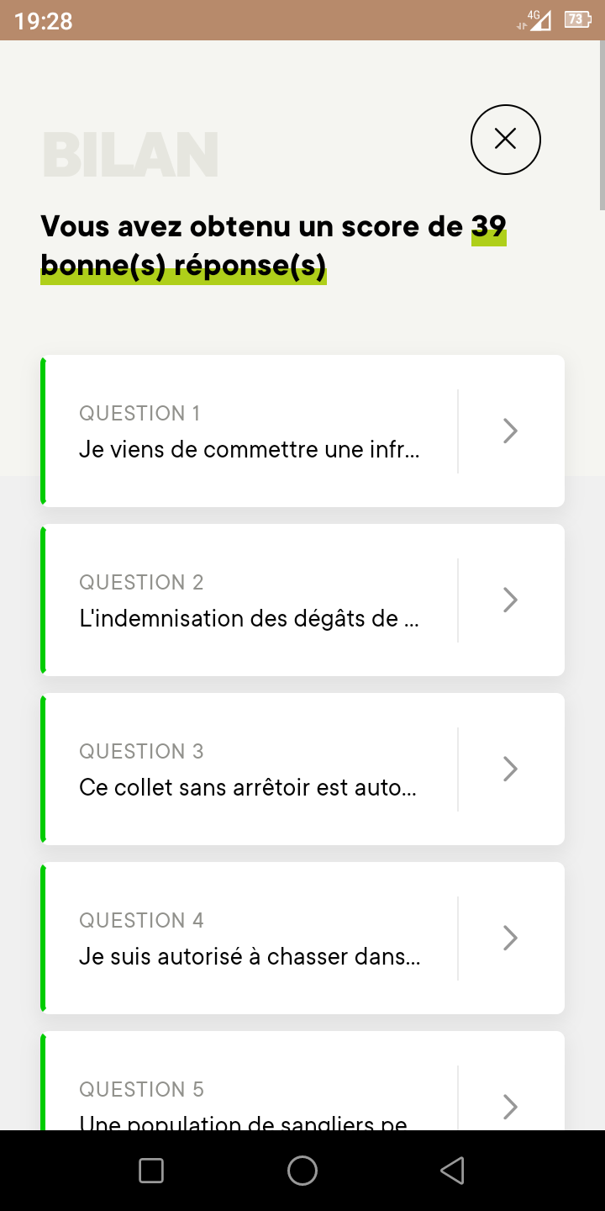Tap the 4G signal icon in status bar

(x=536, y=20)
